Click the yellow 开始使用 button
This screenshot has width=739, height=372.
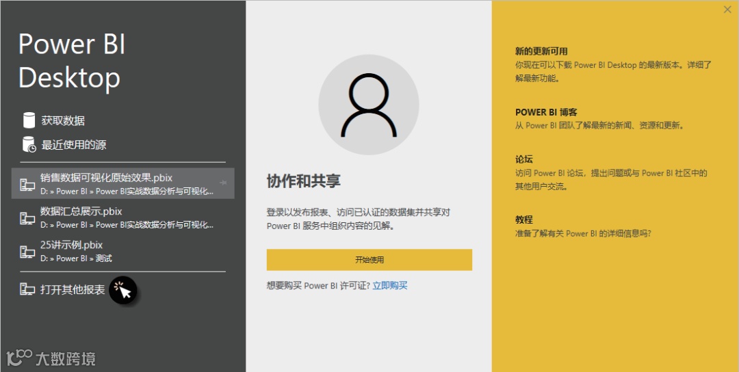369,259
